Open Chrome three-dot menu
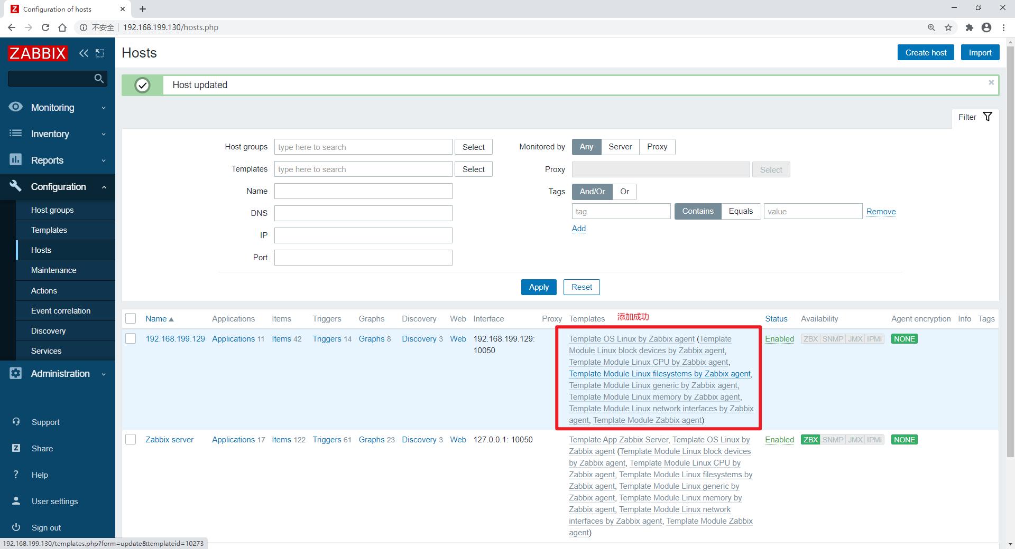This screenshot has height=549, width=1015. coord(1003,27)
